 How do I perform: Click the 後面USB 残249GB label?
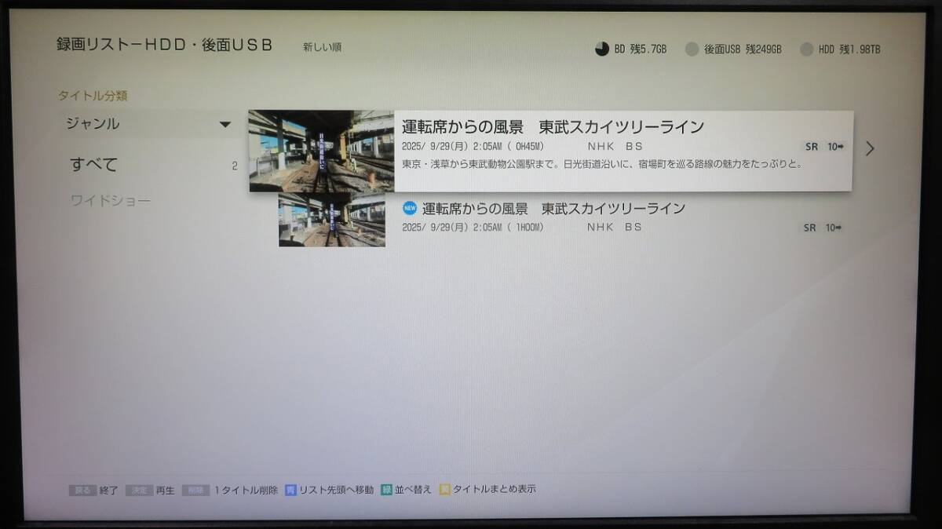click(x=743, y=49)
